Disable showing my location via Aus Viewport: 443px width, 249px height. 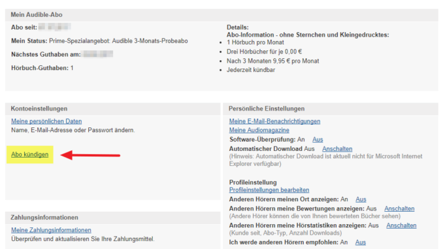361,199
